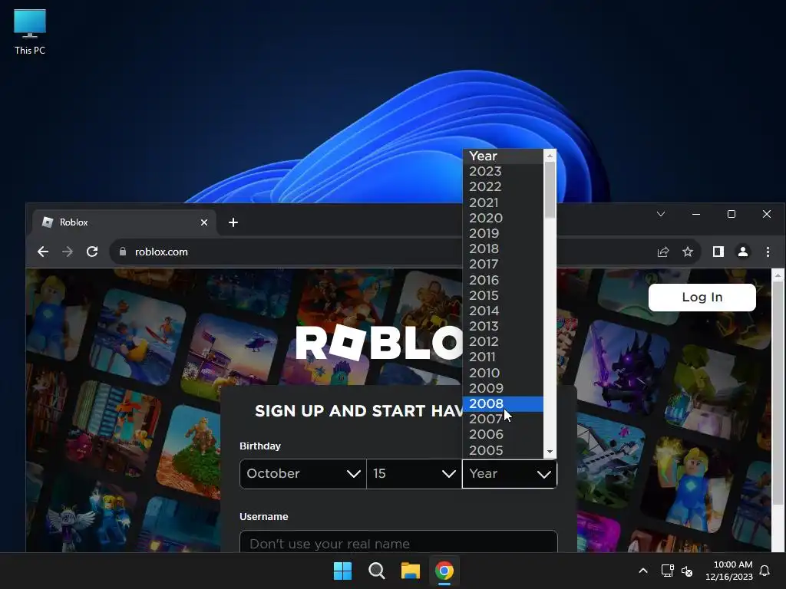Image resolution: width=786 pixels, height=589 pixels.
Task: Open File Explorer from the taskbar
Action: tap(410, 571)
